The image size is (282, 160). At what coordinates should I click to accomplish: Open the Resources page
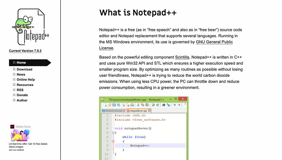[25, 85]
